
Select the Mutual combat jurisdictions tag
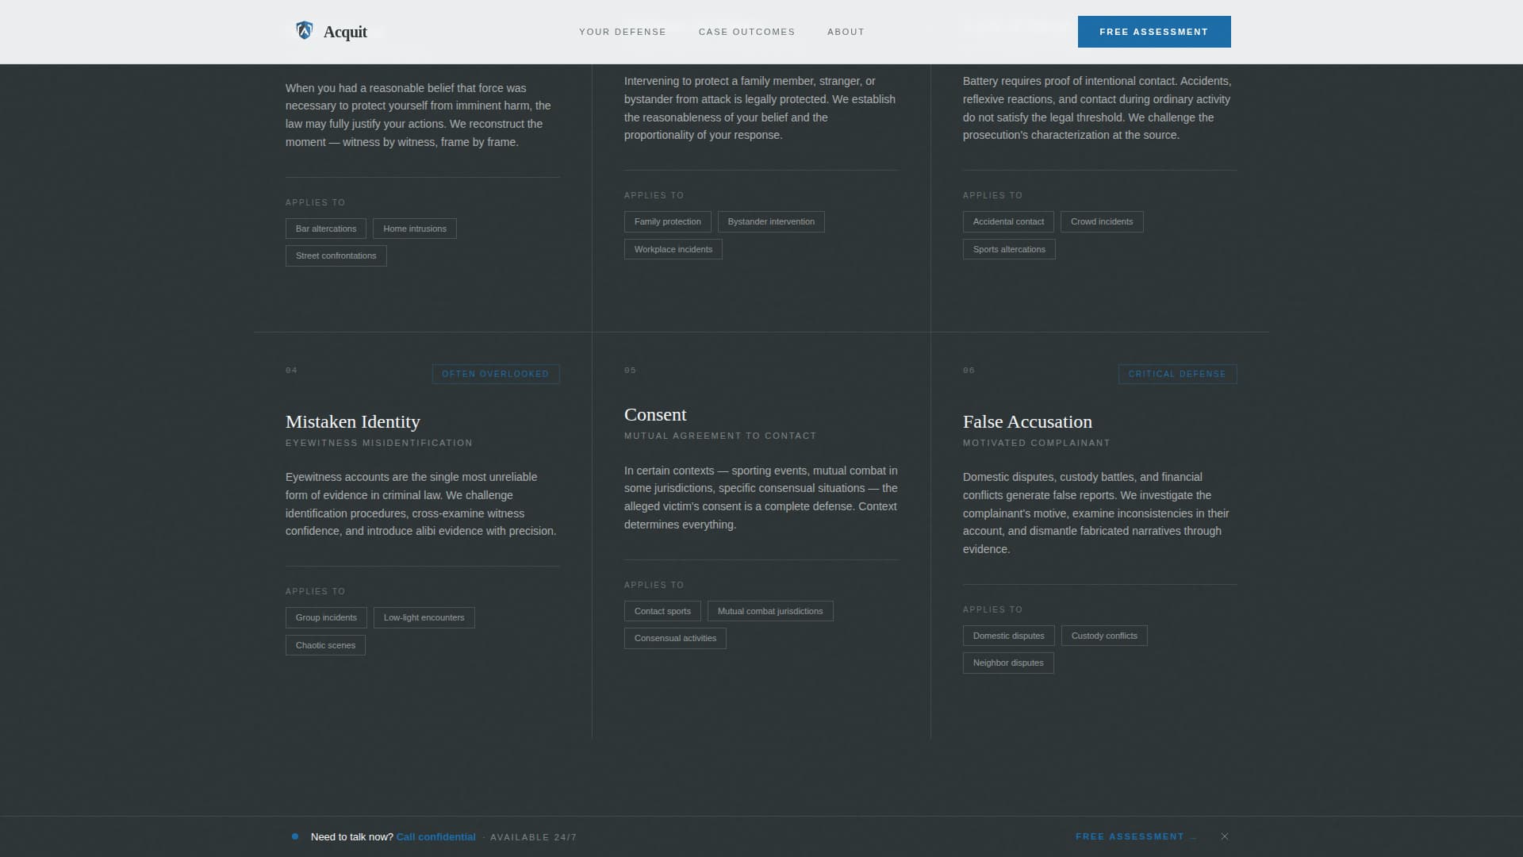click(x=769, y=611)
